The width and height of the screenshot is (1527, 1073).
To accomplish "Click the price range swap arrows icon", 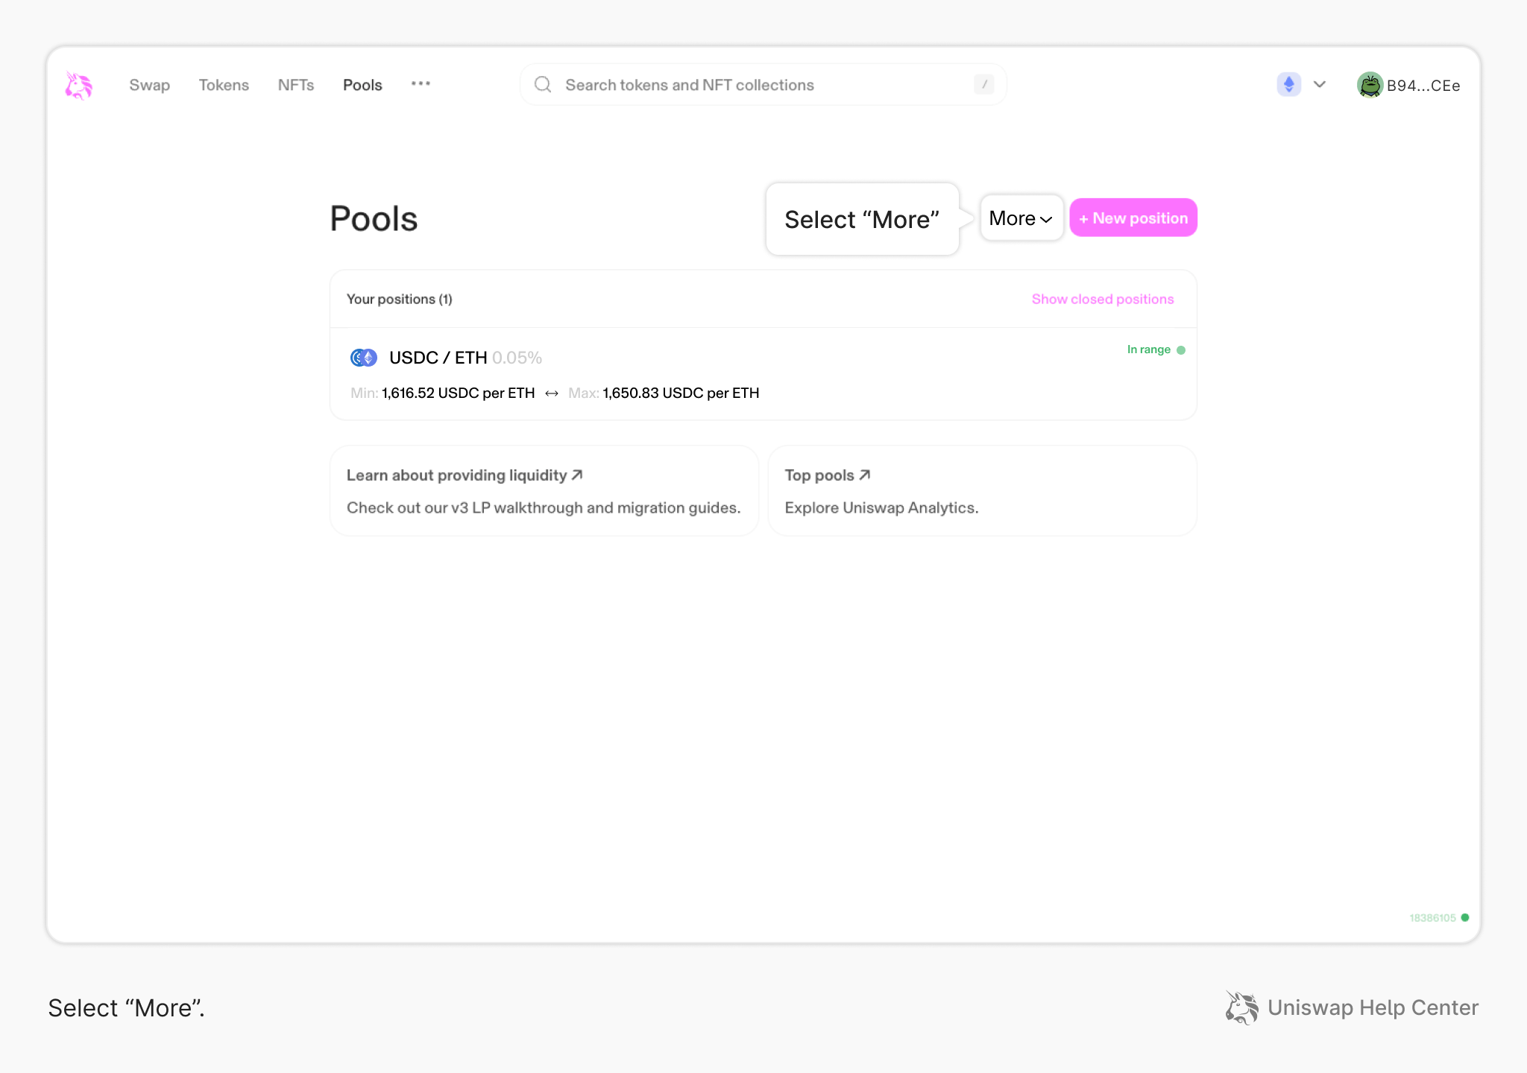I will click(x=552, y=393).
